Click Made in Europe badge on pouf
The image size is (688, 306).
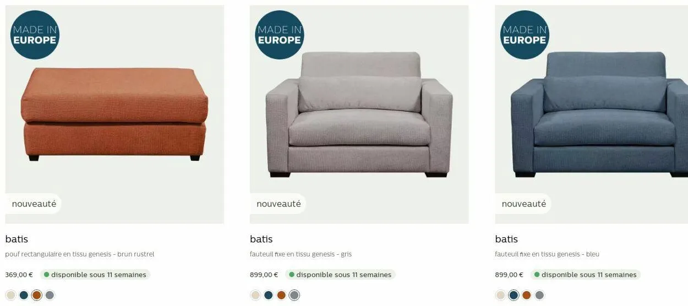[x=35, y=35]
